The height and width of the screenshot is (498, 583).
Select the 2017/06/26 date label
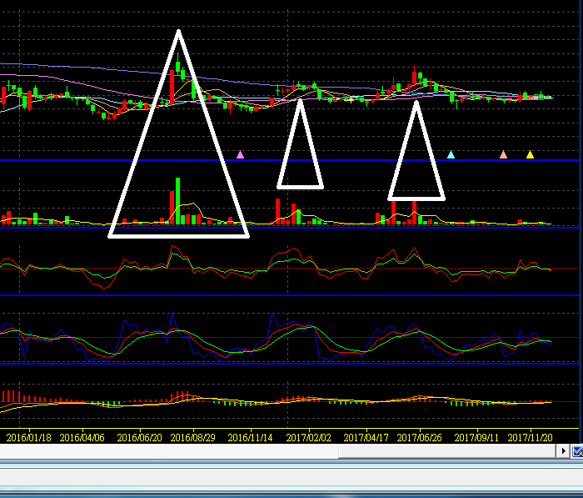tap(419, 438)
